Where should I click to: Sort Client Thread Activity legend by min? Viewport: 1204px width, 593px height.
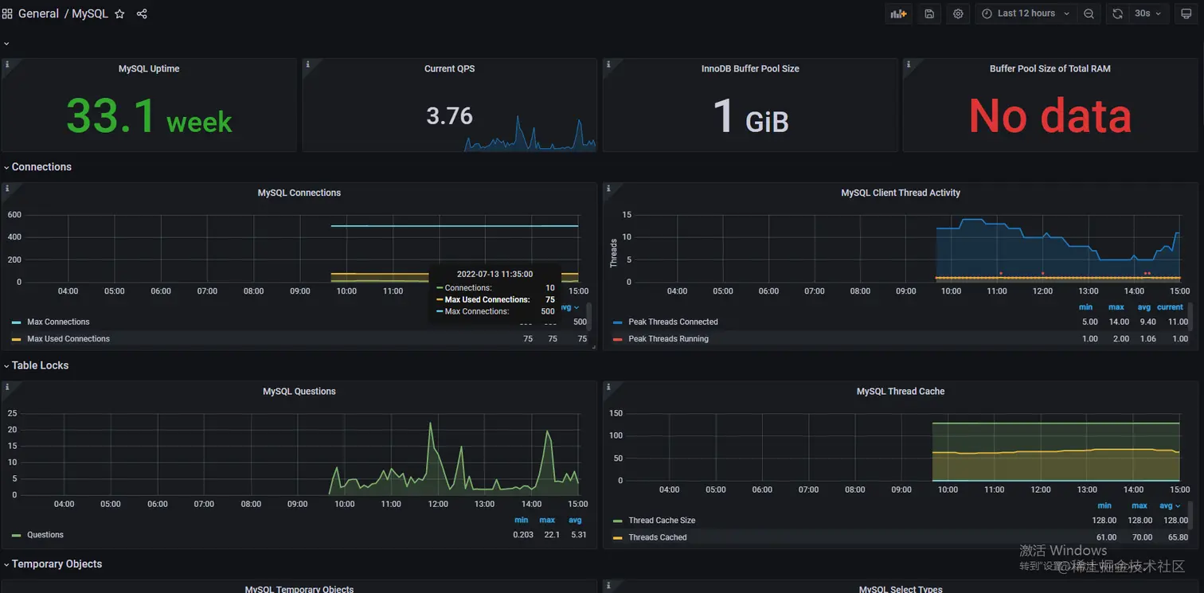(x=1085, y=306)
